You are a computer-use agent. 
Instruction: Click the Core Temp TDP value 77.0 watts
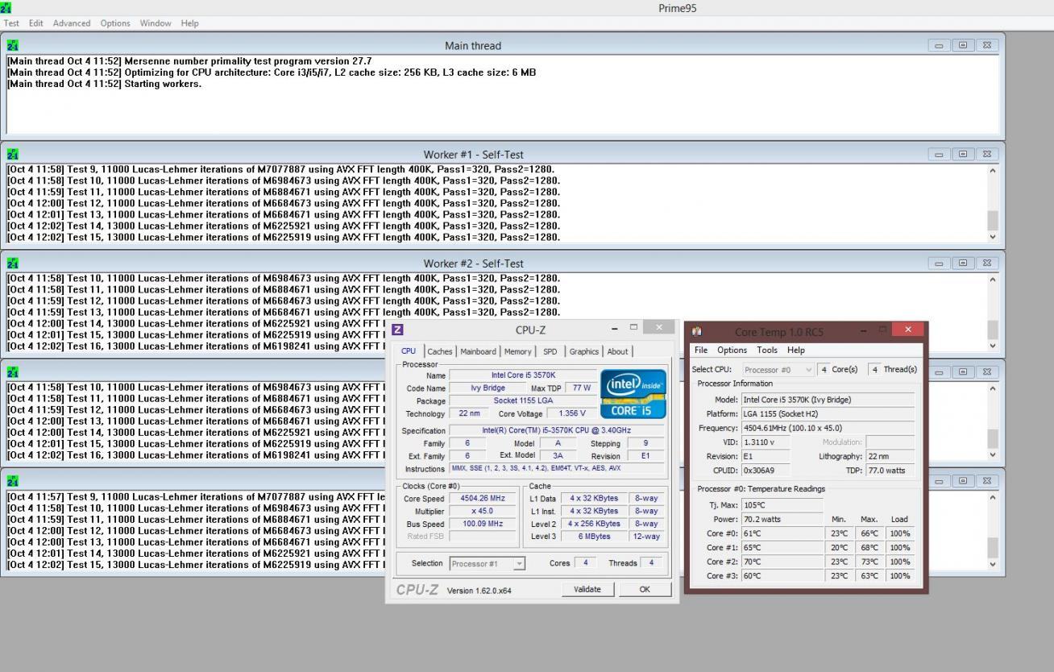(x=890, y=471)
